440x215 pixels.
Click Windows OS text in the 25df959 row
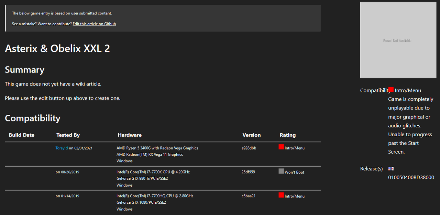tap(124, 185)
